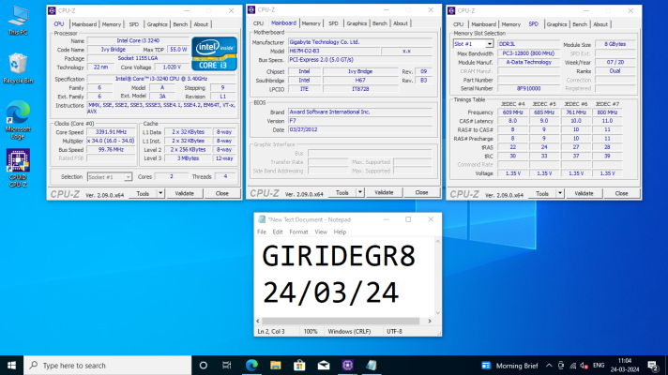Open This PC desktop icon
Screen dimensions: 668x375
18,21
